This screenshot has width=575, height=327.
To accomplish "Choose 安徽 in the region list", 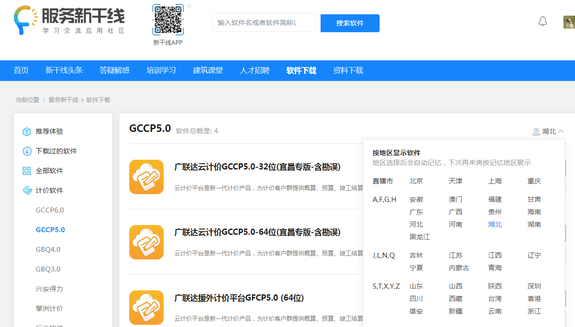I will coord(416,200).
